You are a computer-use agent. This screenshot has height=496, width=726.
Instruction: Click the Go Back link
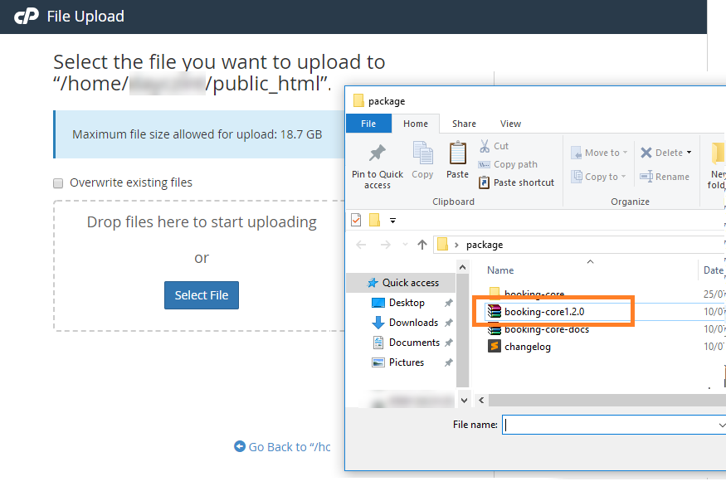(282, 447)
